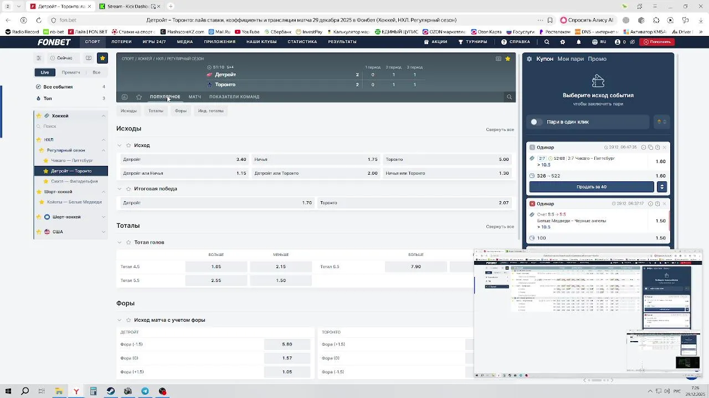
Task: Open the settings gear in the Fonbet header
Action: click(563, 42)
